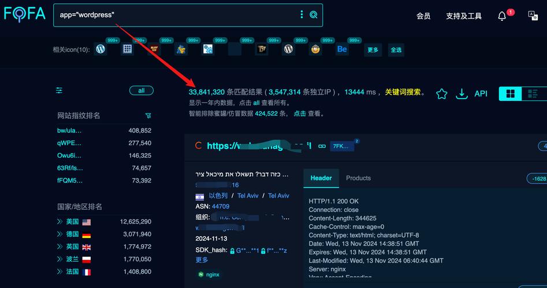
Task: Select fingerprint 63Rf/ls… in ranking
Action: pyautogui.click(x=70, y=168)
